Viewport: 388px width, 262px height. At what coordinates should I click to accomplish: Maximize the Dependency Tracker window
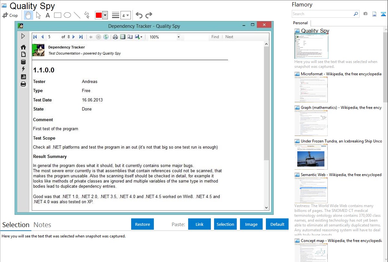point(252,25)
